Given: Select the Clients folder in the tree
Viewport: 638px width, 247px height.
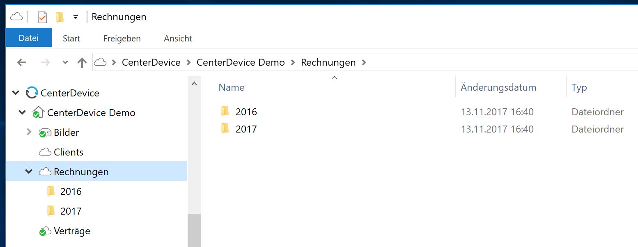Looking at the screenshot, I should [x=69, y=152].
